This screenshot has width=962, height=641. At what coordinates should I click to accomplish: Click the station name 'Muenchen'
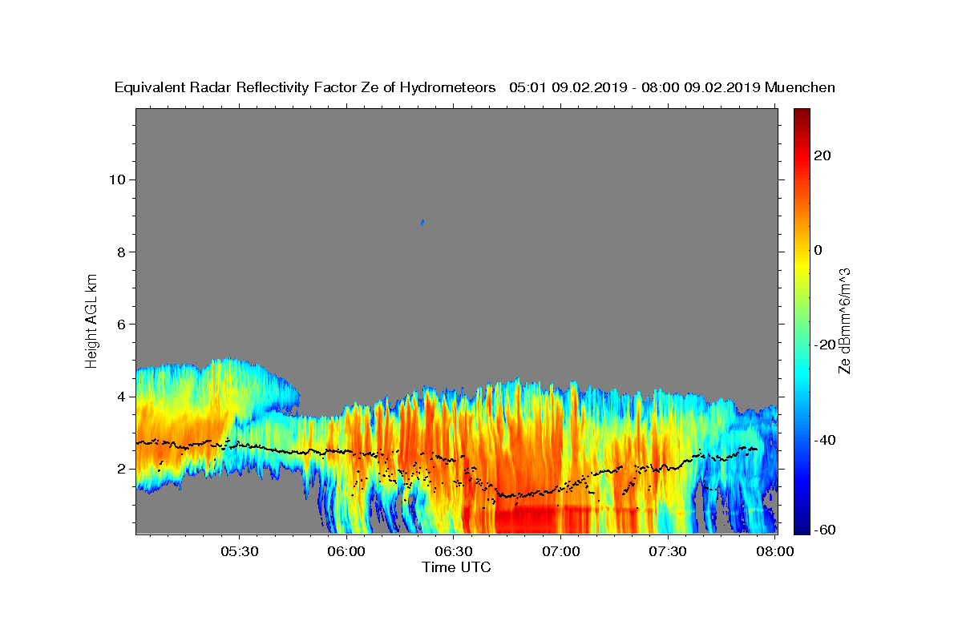(800, 87)
